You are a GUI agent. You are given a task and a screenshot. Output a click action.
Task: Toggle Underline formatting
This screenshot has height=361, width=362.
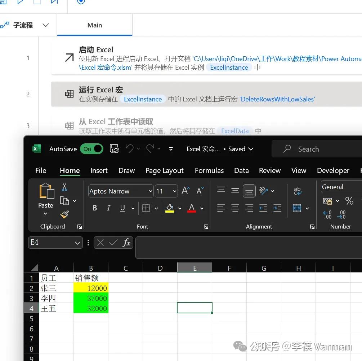(x=122, y=208)
